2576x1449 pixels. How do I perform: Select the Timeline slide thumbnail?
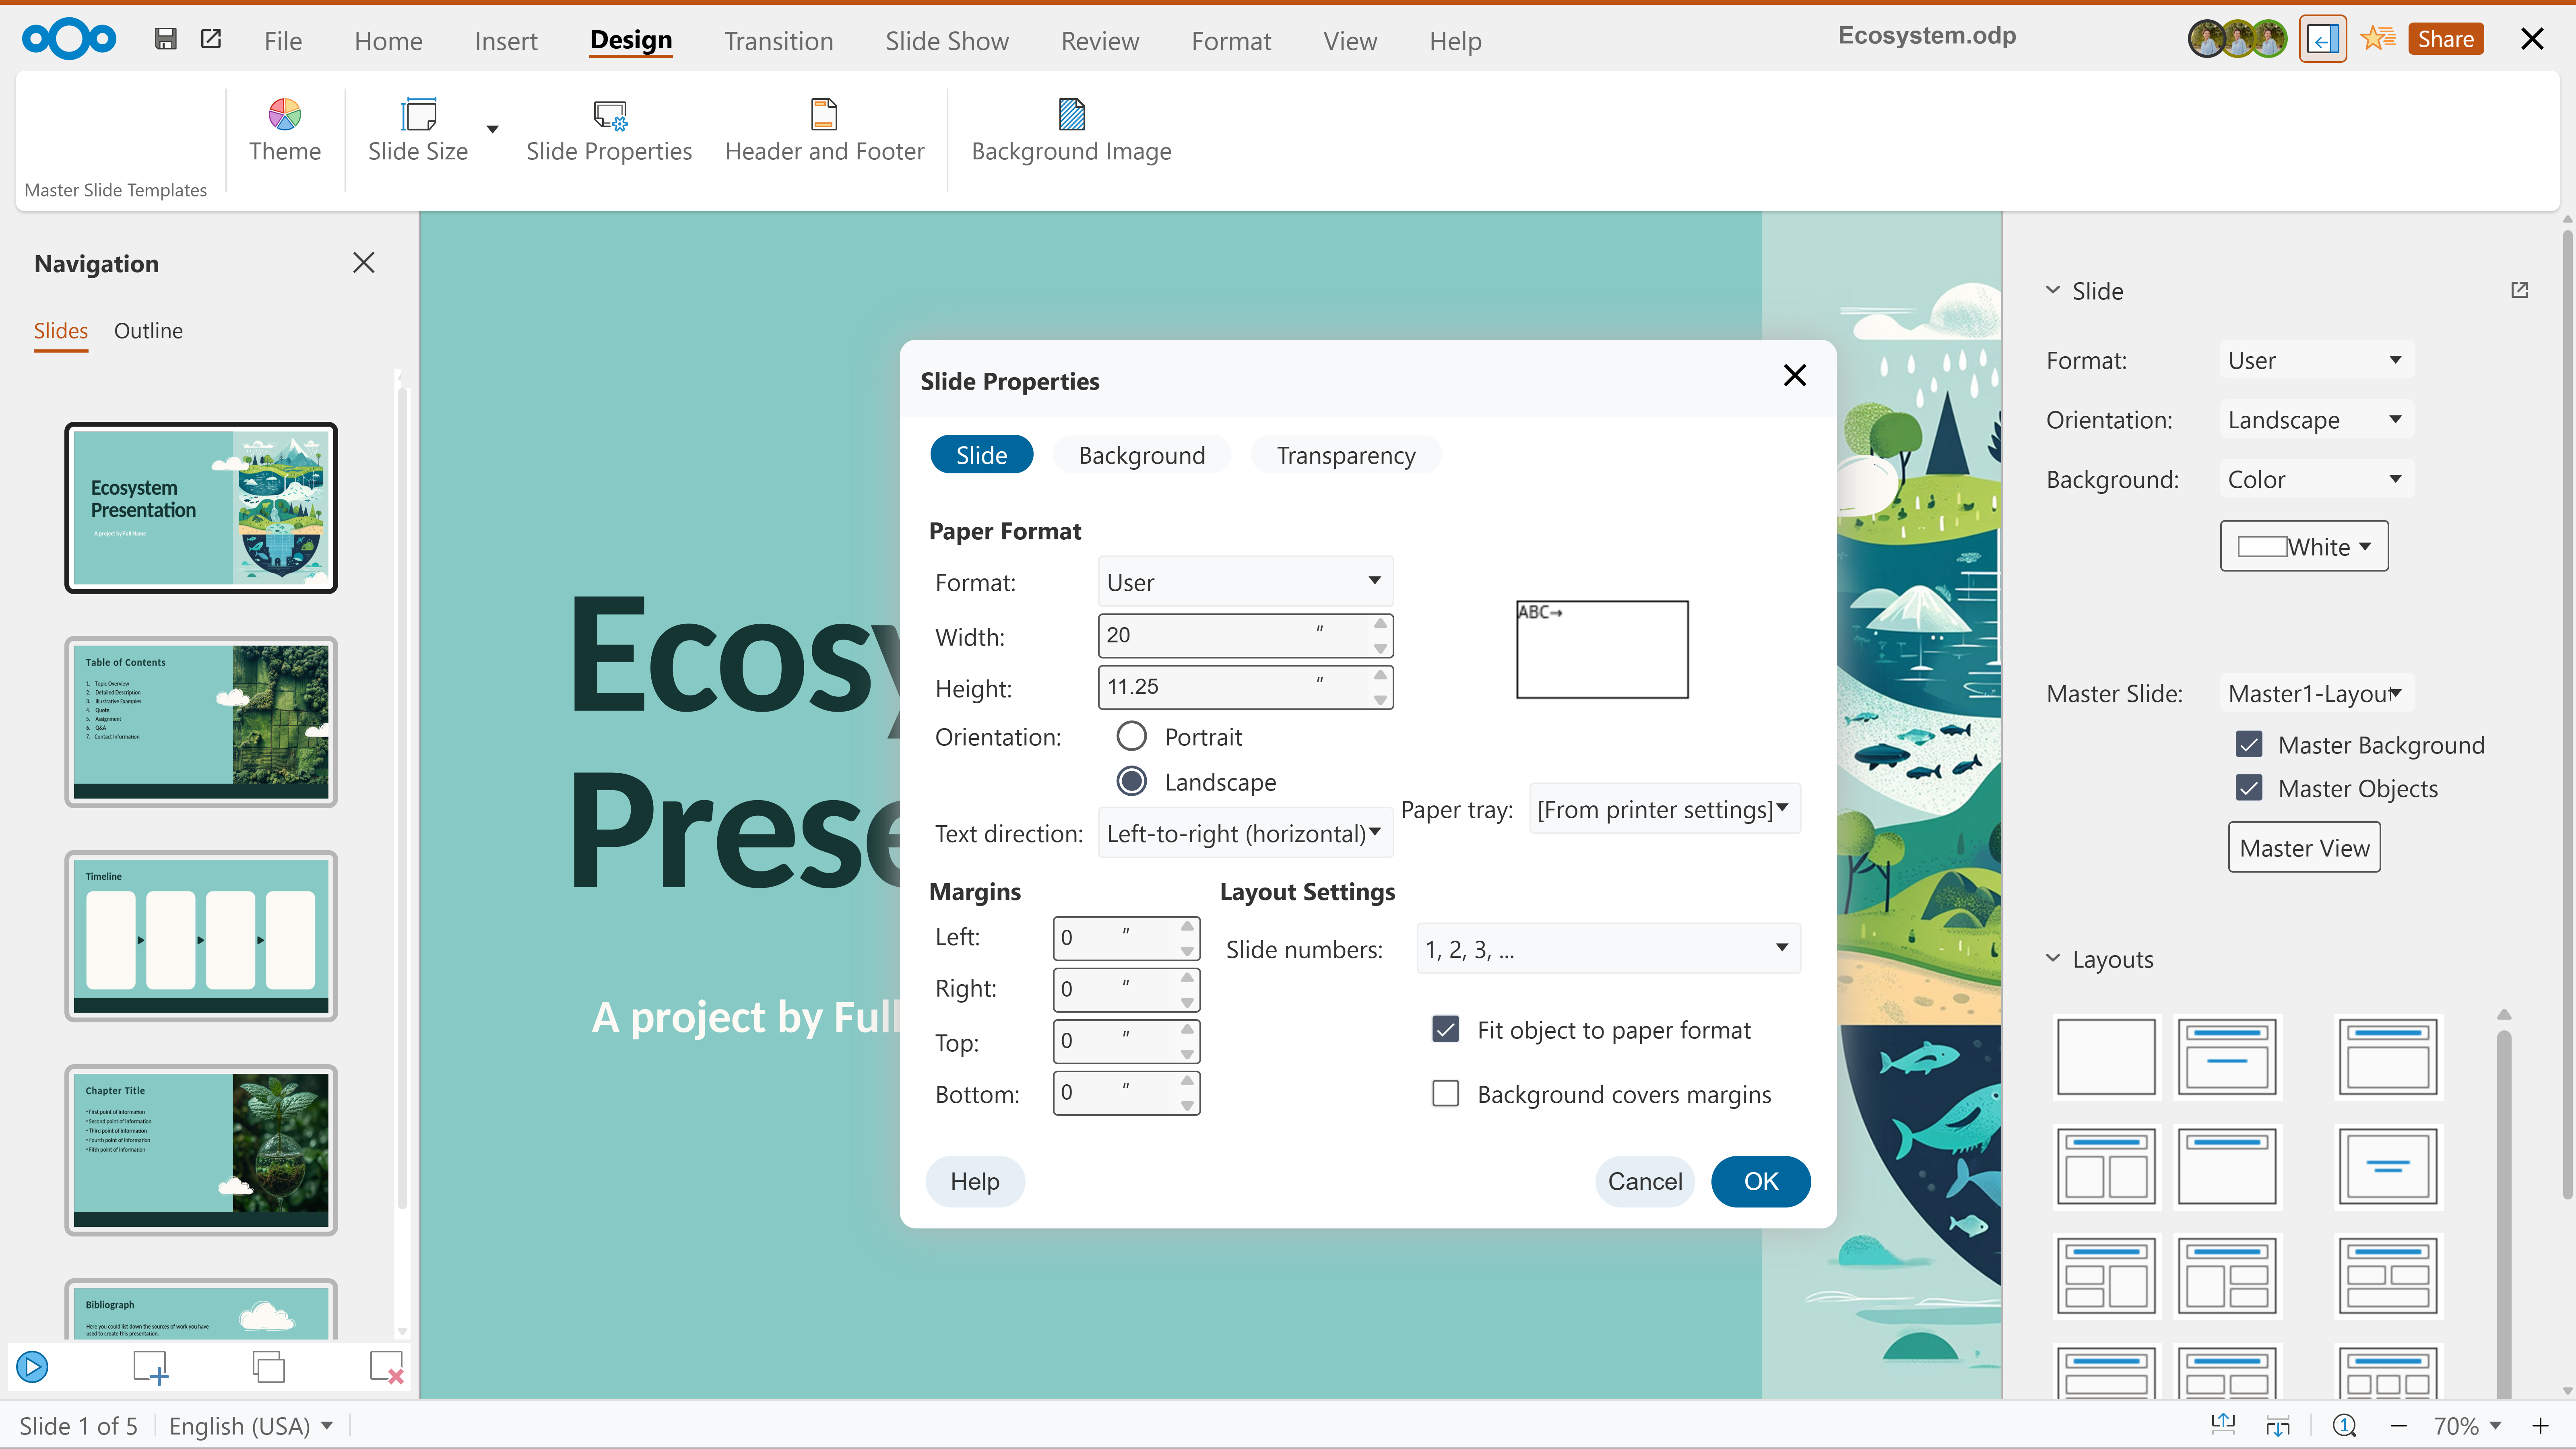(x=200, y=936)
